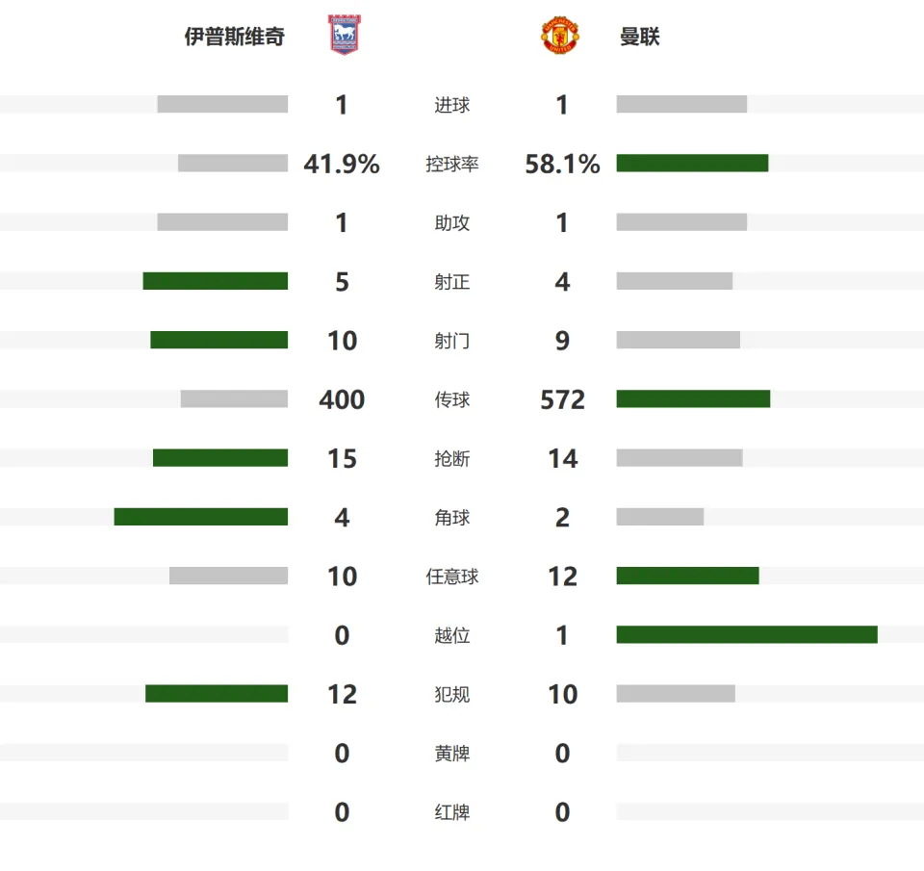Click Manchester United's 572 passes value

point(563,399)
